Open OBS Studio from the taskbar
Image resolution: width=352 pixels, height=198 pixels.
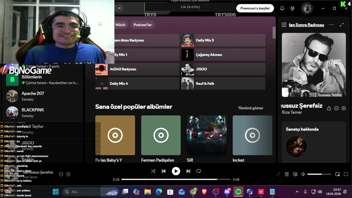[x=216, y=192]
